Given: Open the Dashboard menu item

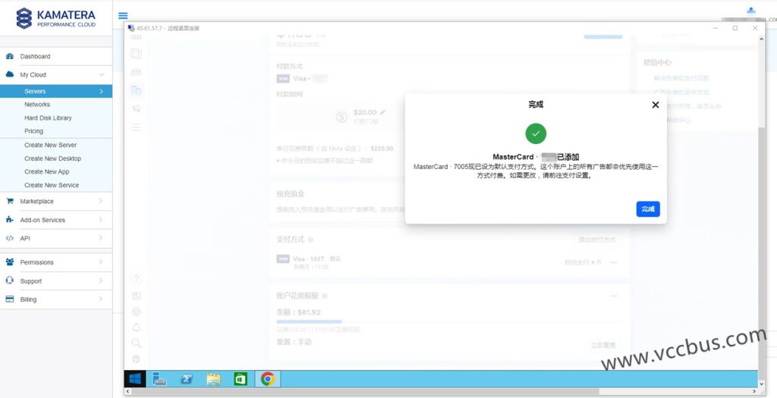Looking at the screenshot, I should pyautogui.click(x=35, y=57).
